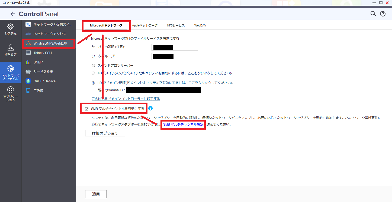Switch to the NFSサービス tab

(x=176, y=25)
